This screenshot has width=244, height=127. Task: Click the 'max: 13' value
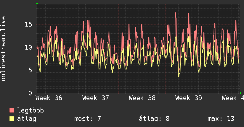[x=221, y=119]
